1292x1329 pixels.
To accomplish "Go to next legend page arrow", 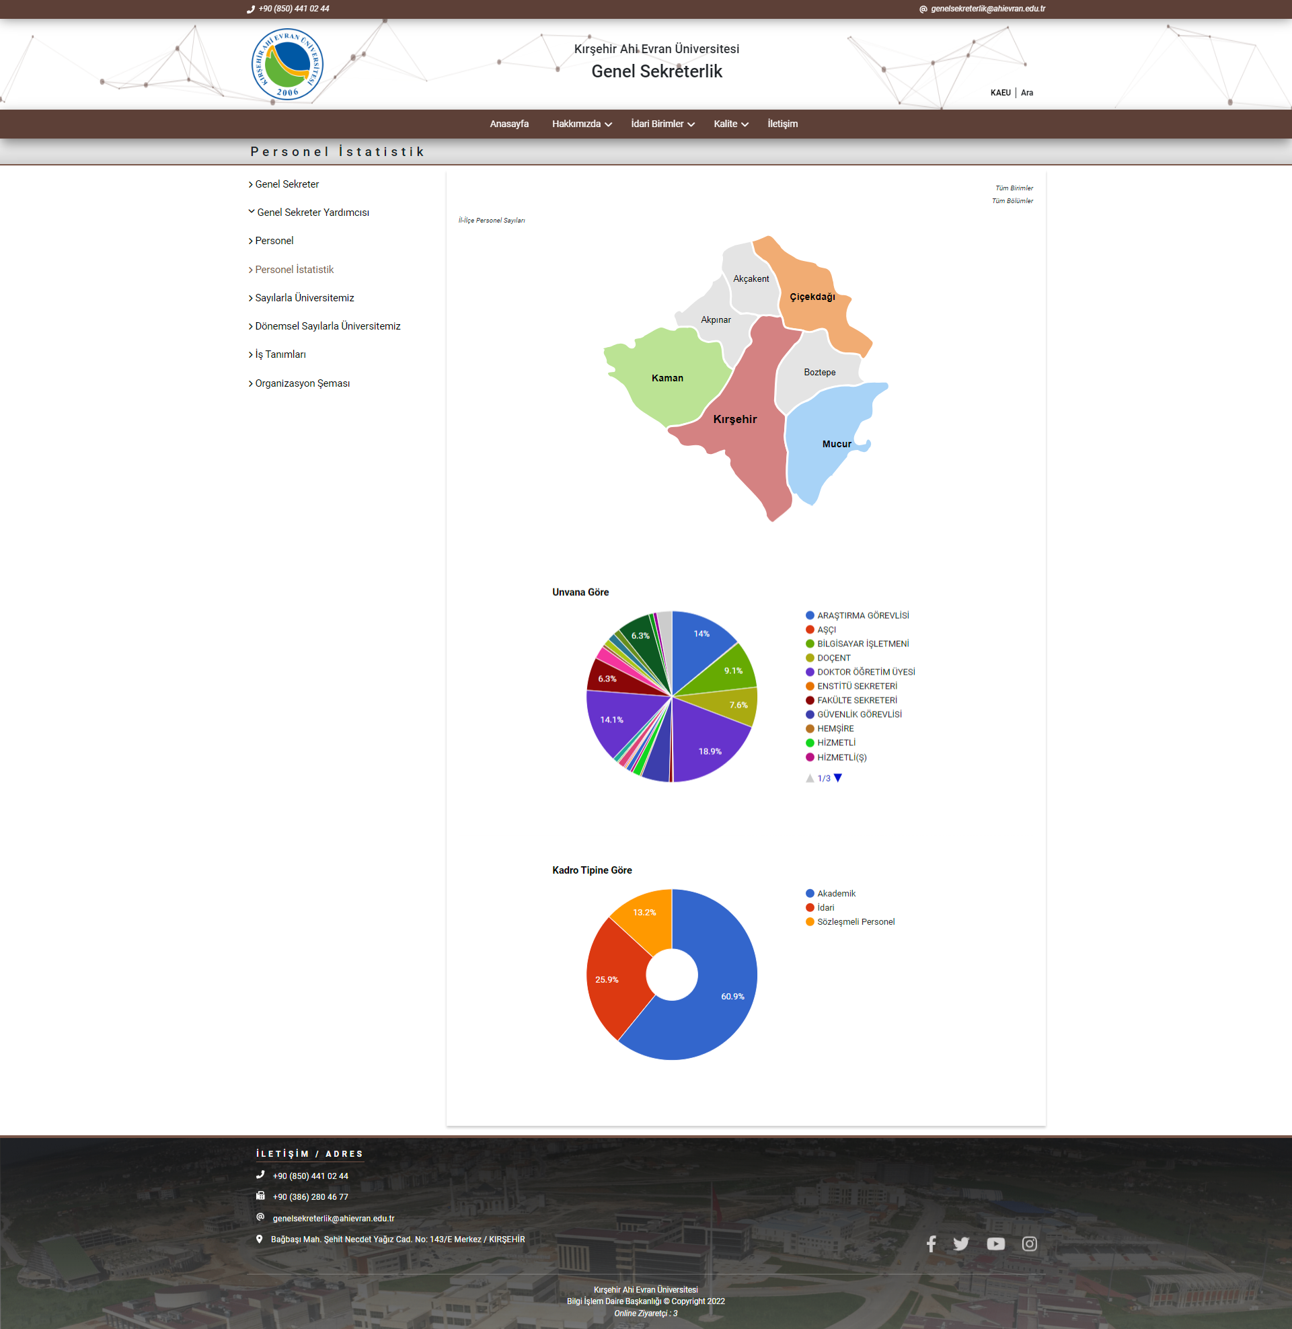I will (838, 778).
